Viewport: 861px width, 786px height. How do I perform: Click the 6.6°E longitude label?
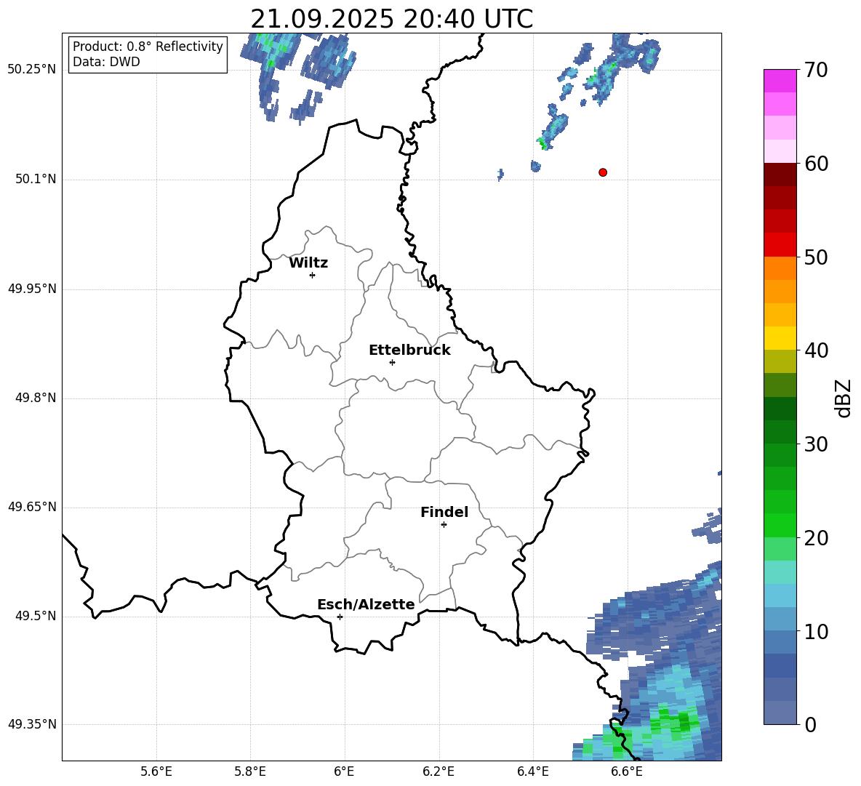coord(627,771)
